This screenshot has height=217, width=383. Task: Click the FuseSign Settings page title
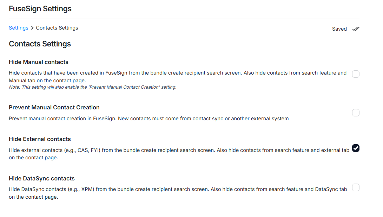click(40, 9)
